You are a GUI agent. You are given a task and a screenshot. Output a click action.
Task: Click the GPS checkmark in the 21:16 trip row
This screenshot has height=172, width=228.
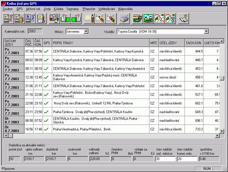pyautogui.click(x=46, y=95)
